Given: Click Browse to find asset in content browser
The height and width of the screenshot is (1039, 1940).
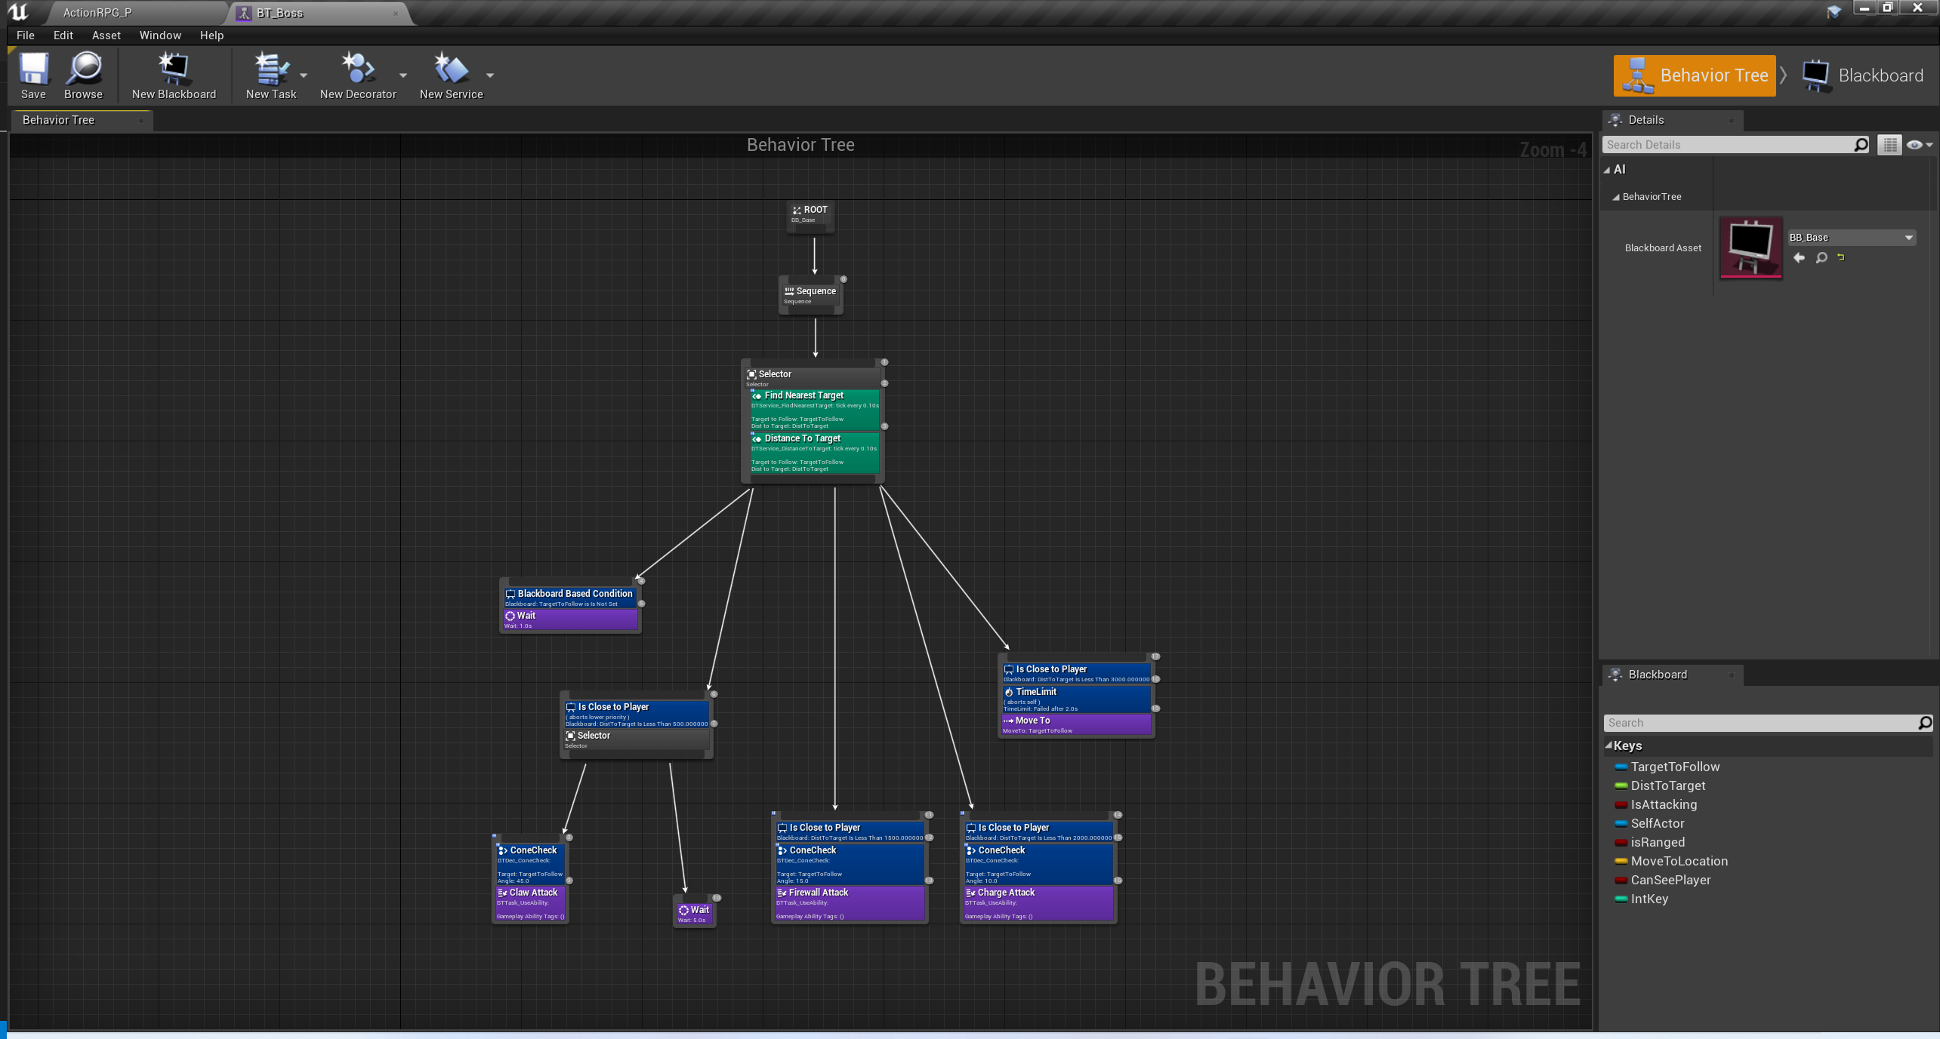Looking at the screenshot, I should coord(83,75).
